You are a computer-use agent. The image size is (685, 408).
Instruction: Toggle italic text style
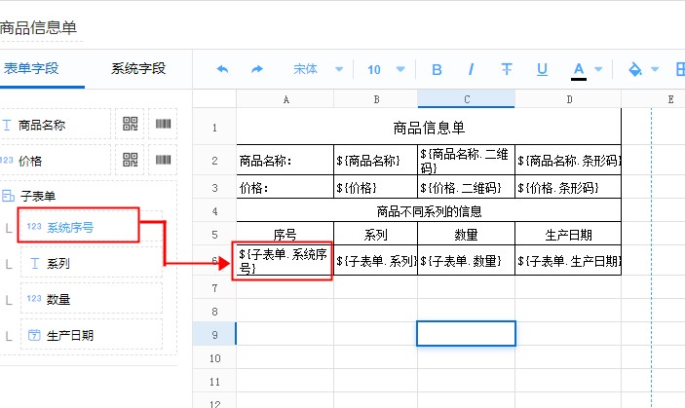pos(472,69)
